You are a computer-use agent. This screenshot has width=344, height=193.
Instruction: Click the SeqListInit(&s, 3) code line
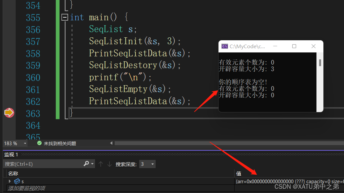135,41
